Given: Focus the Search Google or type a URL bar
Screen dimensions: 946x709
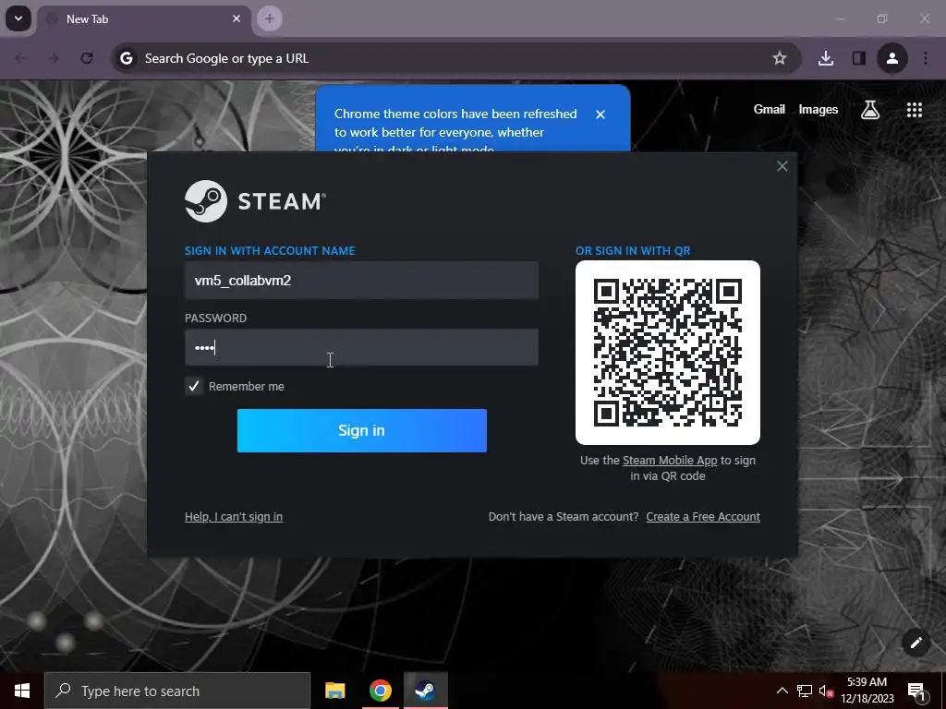Looking at the screenshot, I should (455, 58).
